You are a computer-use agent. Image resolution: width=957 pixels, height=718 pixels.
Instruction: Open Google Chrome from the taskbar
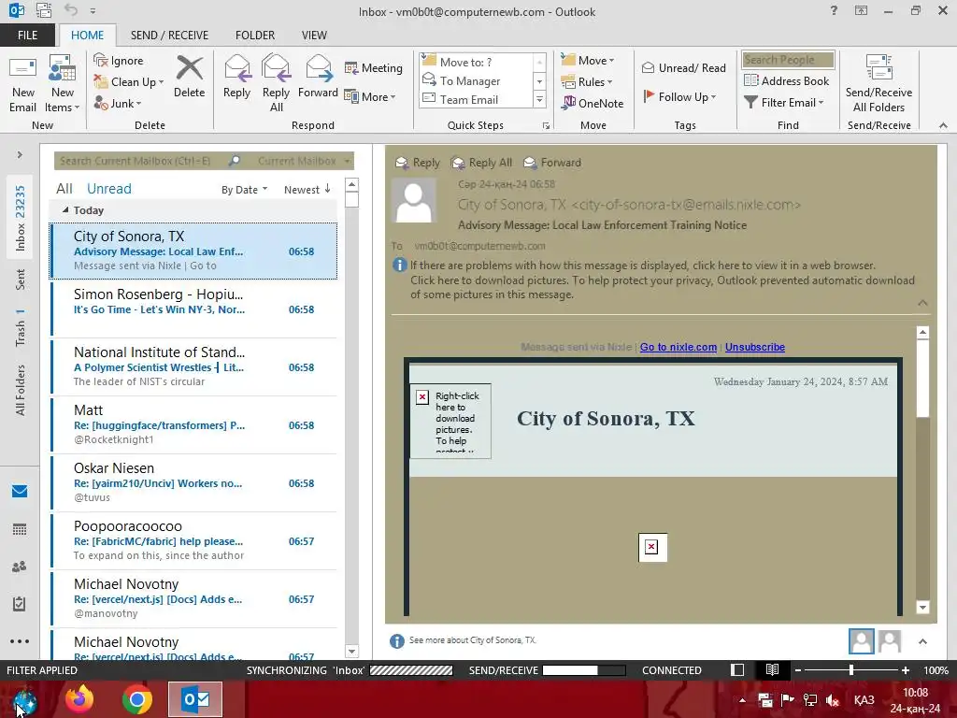point(136,699)
